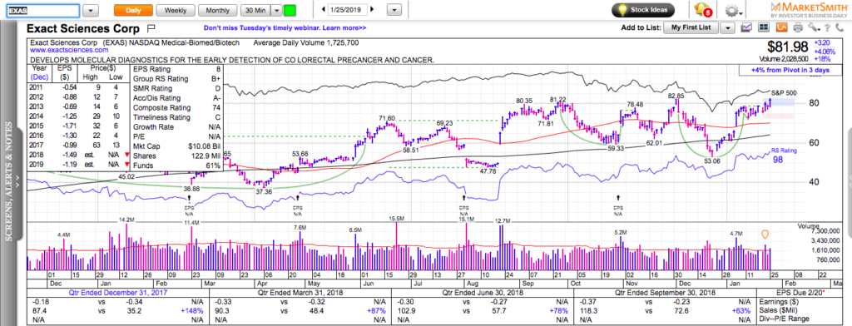Switch chart to Monthly view
The image size is (852, 326).
point(217,10)
